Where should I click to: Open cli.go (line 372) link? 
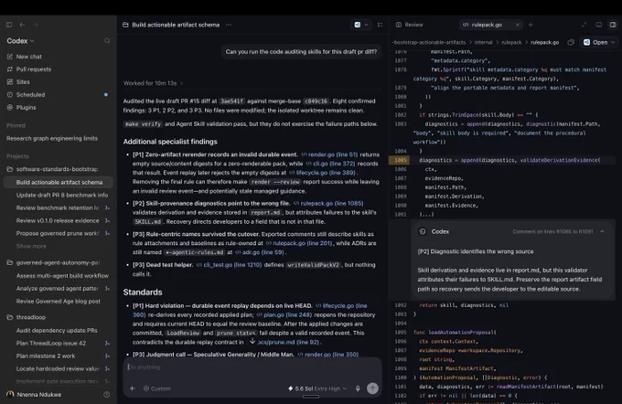pos(330,164)
